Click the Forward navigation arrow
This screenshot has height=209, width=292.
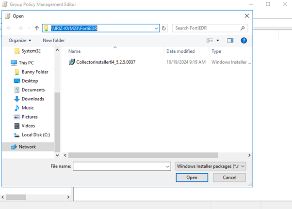tap(20, 28)
